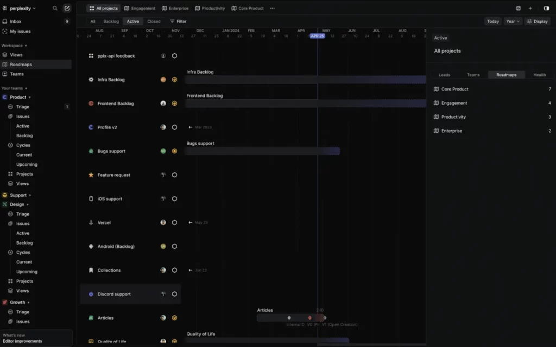This screenshot has height=347, width=556.
Task: Open the Display options menu
Action: tap(537, 21)
